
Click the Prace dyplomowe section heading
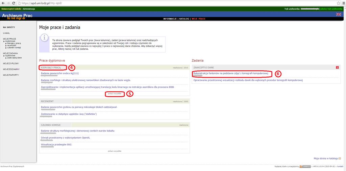point(52,60)
